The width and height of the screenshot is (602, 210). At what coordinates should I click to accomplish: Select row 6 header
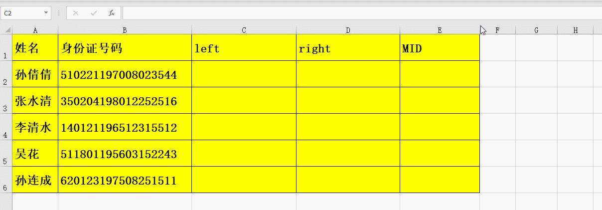point(5,181)
